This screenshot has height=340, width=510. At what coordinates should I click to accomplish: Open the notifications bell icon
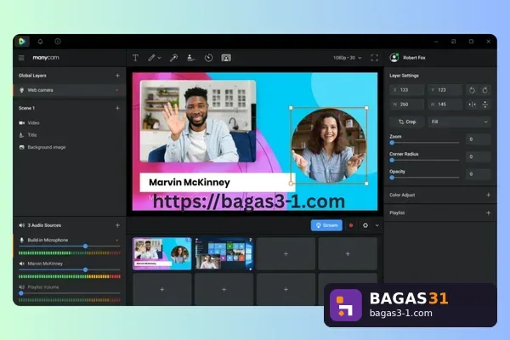(40, 42)
